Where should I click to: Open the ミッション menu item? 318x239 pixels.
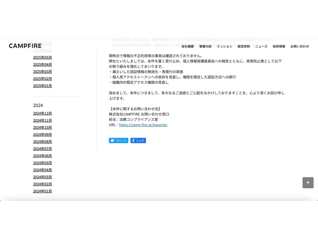pyautogui.click(x=224, y=46)
